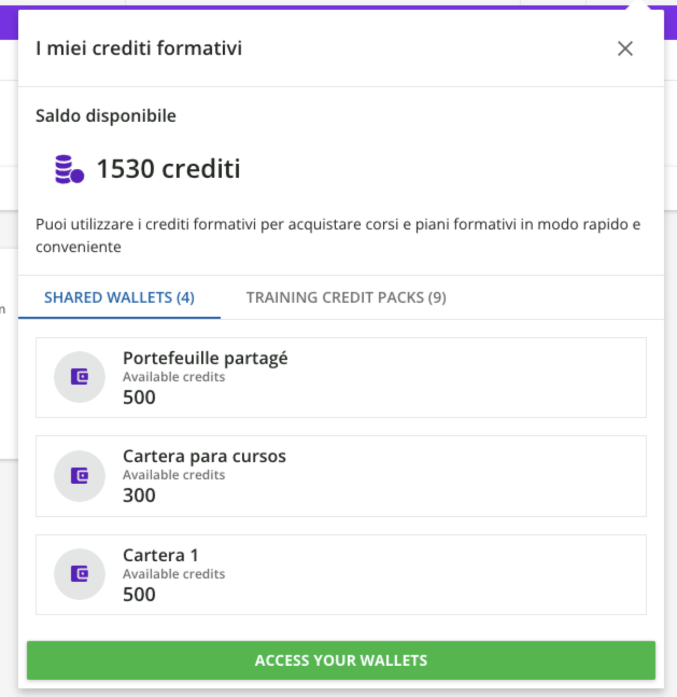Click the "I miei crediti formativi" title
Viewport: 677px width, 697px height.
click(139, 48)
